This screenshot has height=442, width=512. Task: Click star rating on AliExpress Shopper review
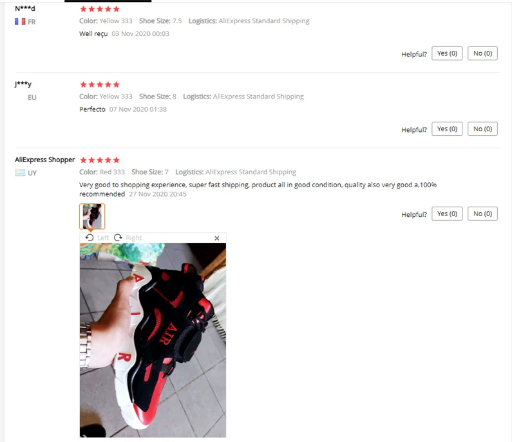click(x=100, y=160)
